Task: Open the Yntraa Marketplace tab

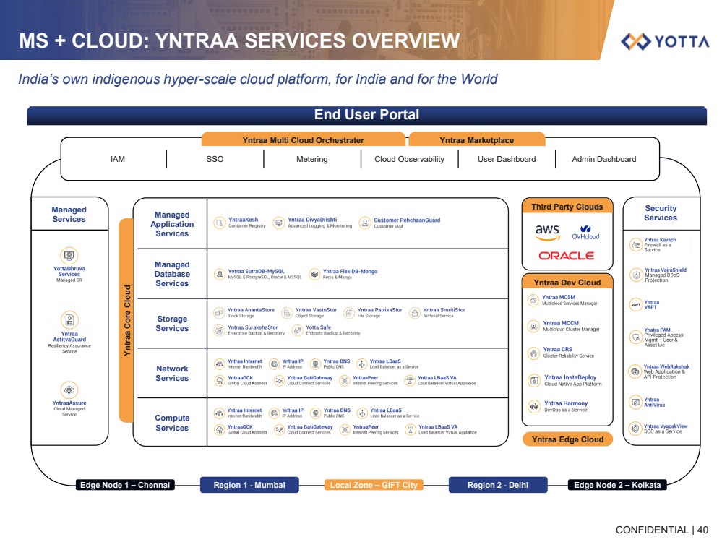Action: [476, 140]
